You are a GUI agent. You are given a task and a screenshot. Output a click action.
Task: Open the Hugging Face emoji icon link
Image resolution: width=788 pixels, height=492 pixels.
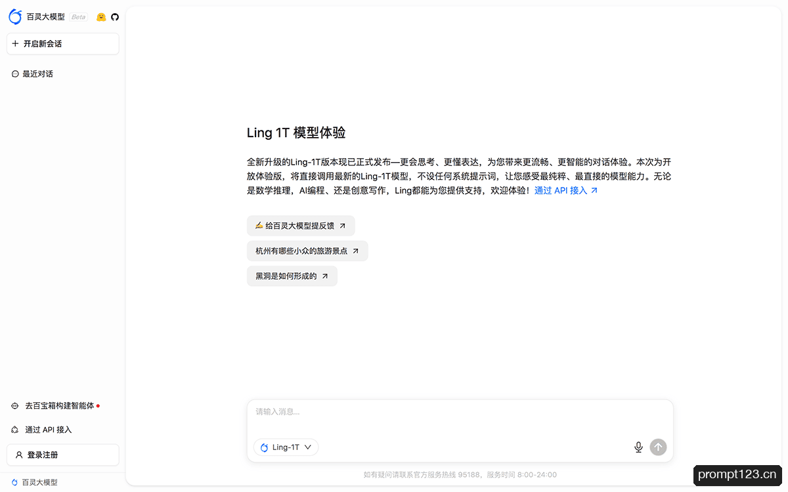[x=101, y=17]
